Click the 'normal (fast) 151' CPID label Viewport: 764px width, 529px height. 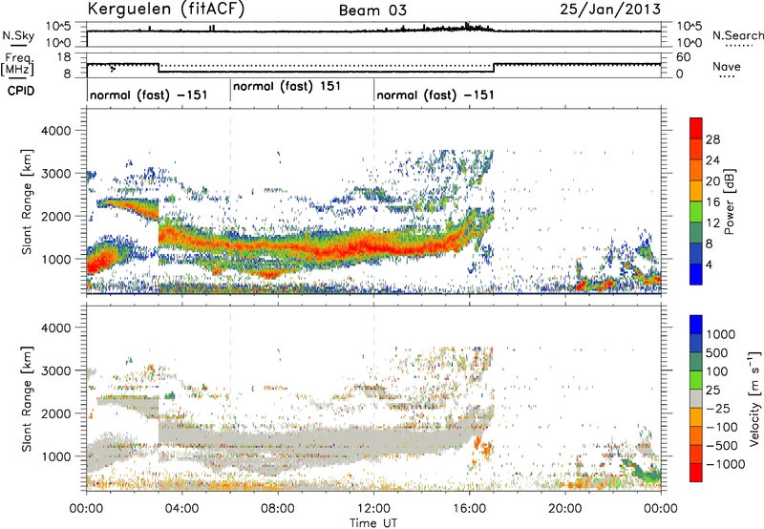coord(286,87)
